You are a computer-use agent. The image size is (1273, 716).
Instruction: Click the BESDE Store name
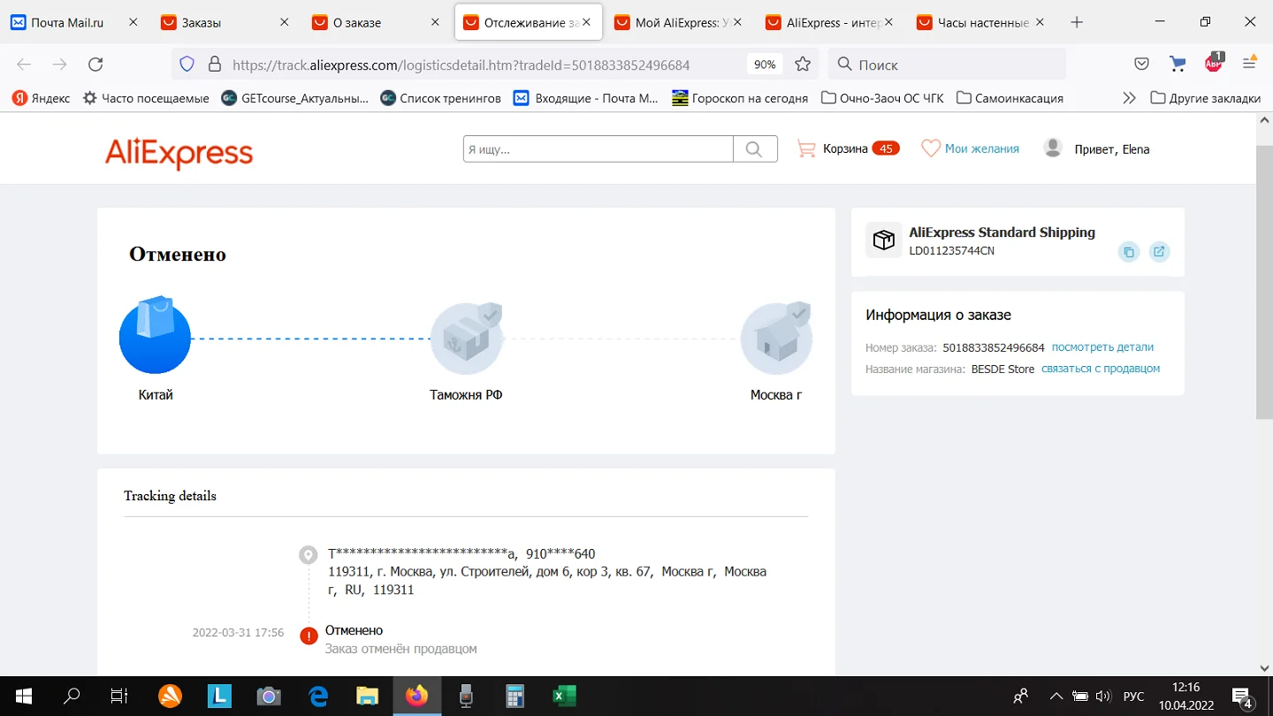click(1002, 369)
